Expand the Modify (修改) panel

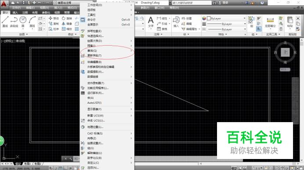tap(72, 34)
